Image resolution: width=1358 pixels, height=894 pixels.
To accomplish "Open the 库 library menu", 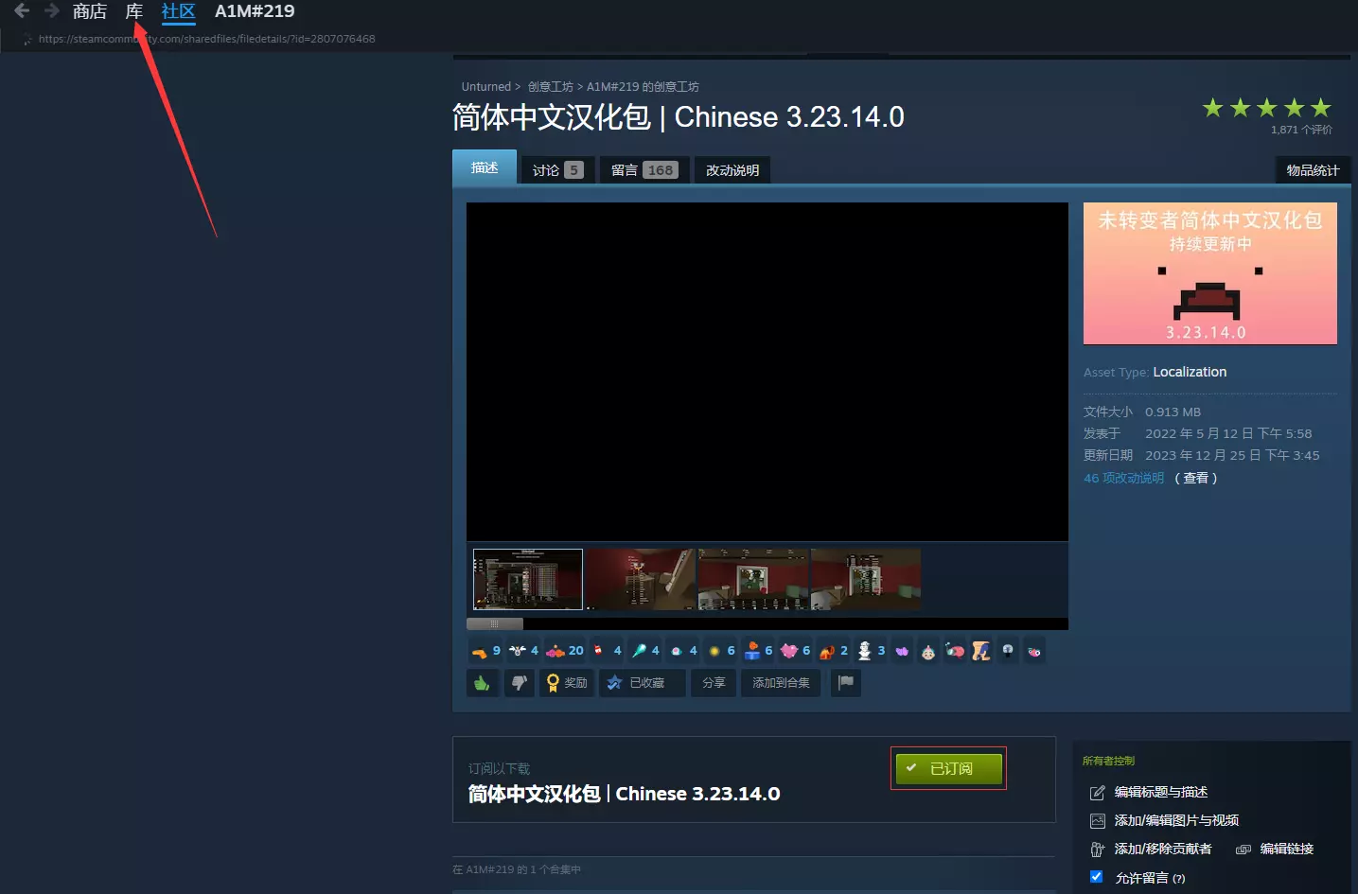I will [x=134, y=11].
